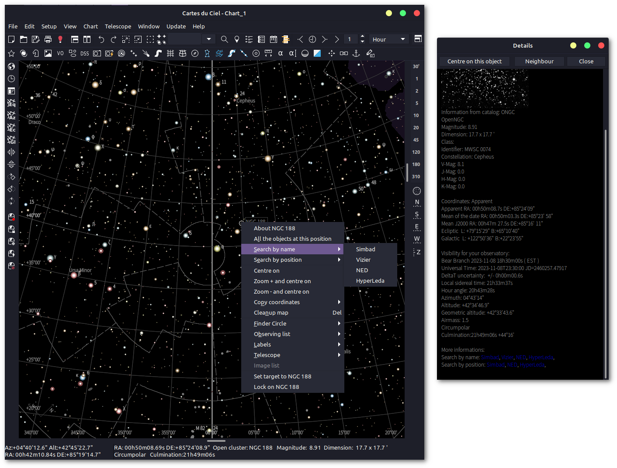Screen dimensions: 617x468
Task: Toggle star display in object toolbar
Action: [x=11, y=53]
